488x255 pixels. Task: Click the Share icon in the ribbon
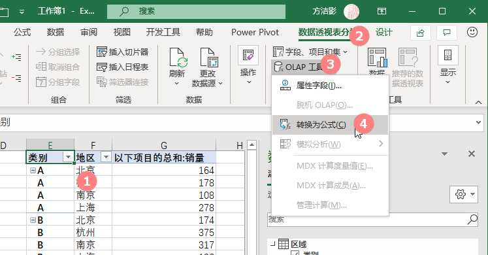[420, 33]
